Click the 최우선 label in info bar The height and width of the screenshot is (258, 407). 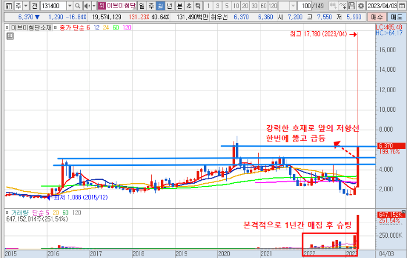(219, 17)
